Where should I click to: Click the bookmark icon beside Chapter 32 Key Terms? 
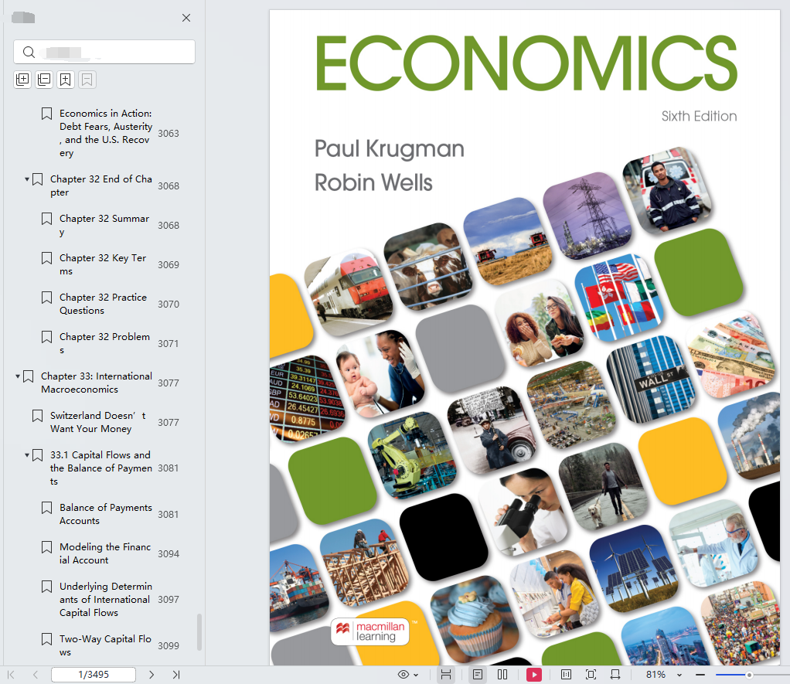pos(47,258)
